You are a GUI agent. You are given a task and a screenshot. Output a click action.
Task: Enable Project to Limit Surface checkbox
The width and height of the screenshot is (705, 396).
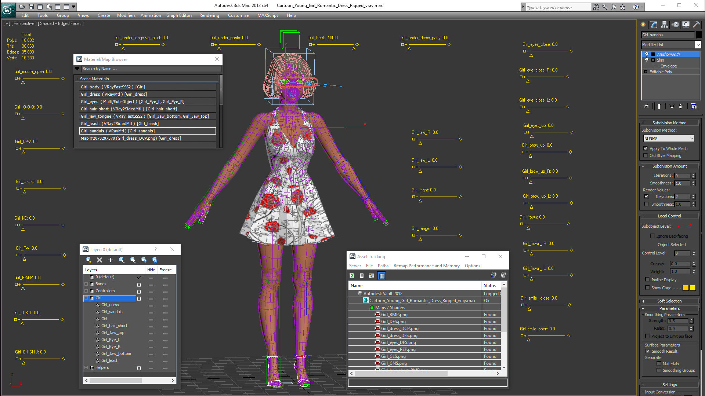coord(648,336)
